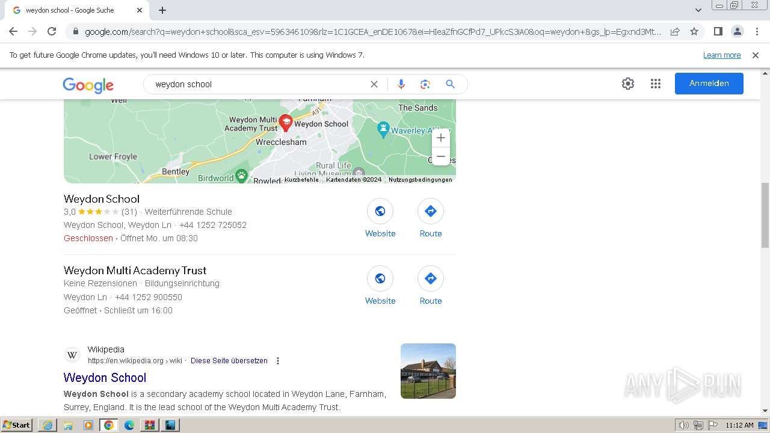Viewport: 770px width, 433px height.
Task: Click Birdworld map marker
Action: [x=242, y=176]
